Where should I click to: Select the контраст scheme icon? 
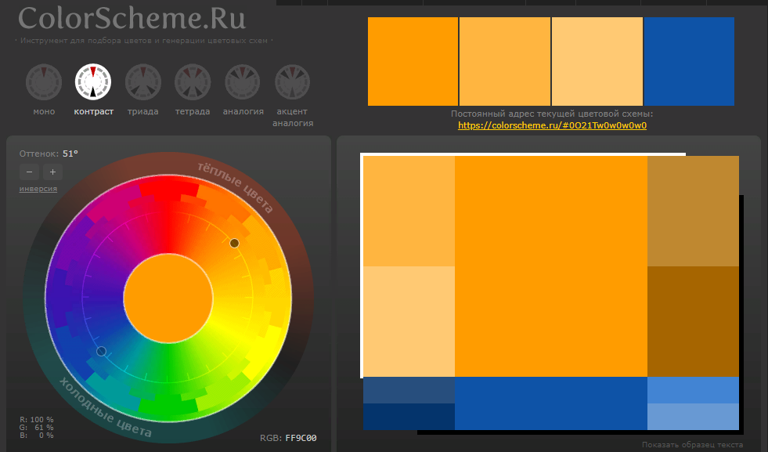pos(93,82)
